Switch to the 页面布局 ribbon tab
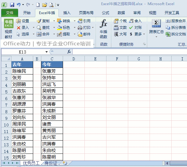The image size is (187, 167). click(86, 13)
